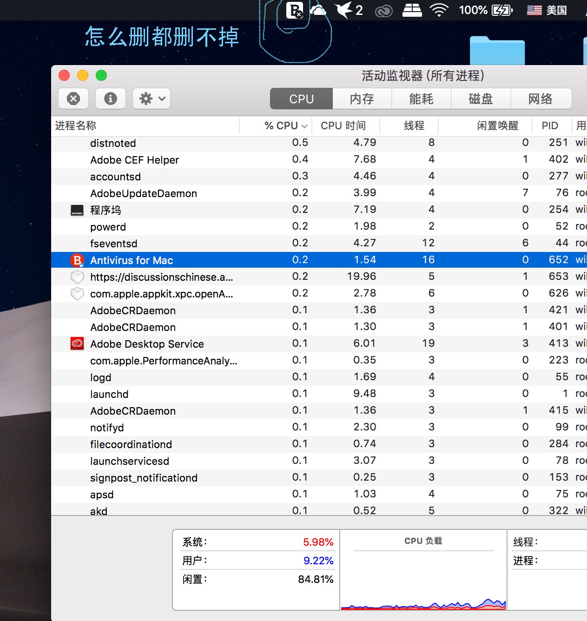The height and width of the screenshot is (621, 587).
Task: Click the force quit process button
Action: [73, 99]
